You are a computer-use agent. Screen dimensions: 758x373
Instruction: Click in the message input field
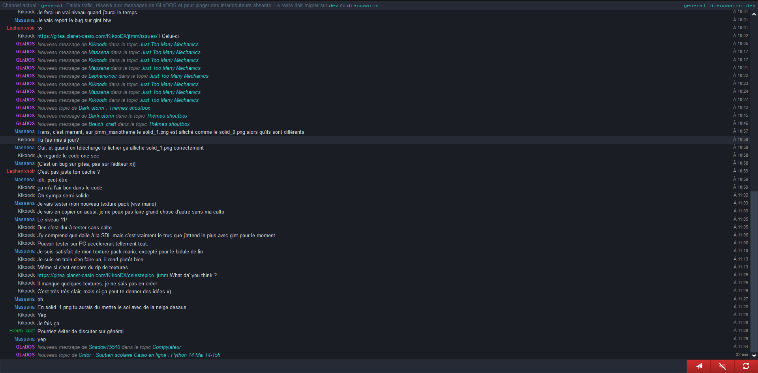tap(343, 366)
